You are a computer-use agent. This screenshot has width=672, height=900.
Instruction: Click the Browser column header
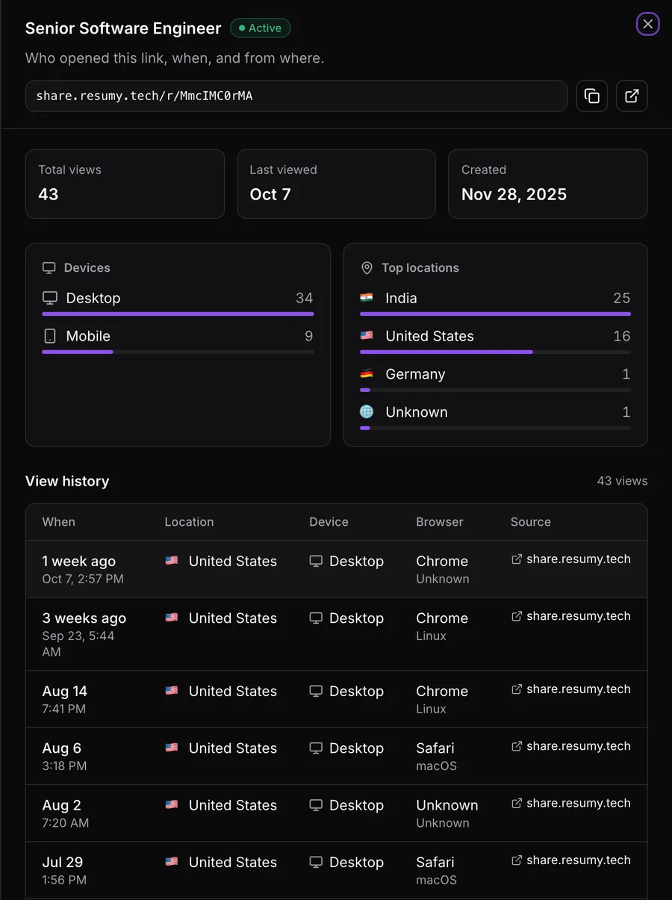[x=440, y=522]
